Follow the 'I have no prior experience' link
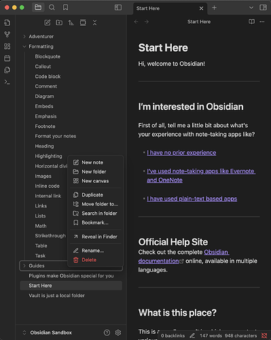The image size is (271, 340). click(181, 153)
